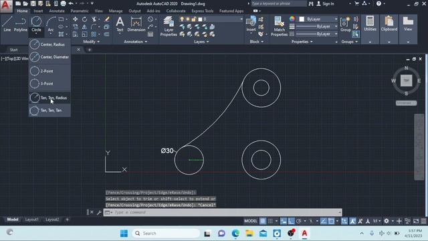Click the customize wrench icon beside command line

tap(99, 212)
